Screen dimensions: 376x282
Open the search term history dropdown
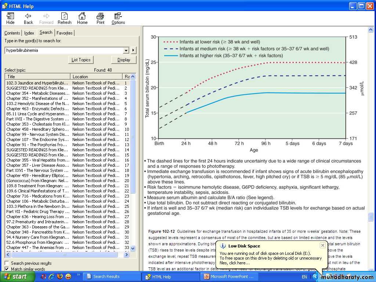126,50
